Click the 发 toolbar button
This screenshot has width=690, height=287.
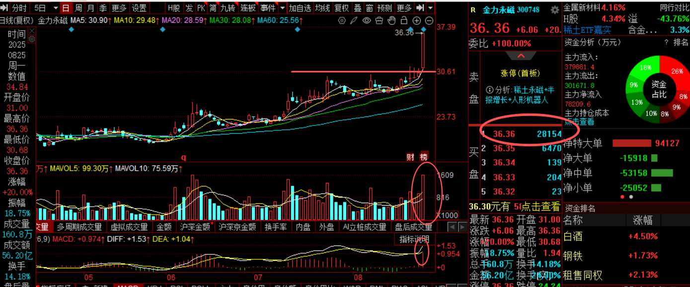click(189, 8)
